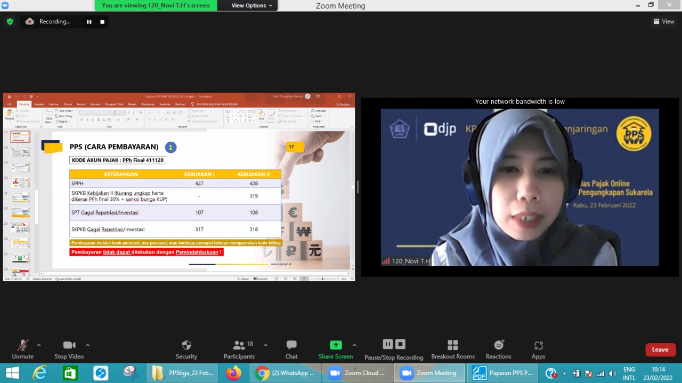
Task: Open the Apps panel
Action: tap(538, 349)
